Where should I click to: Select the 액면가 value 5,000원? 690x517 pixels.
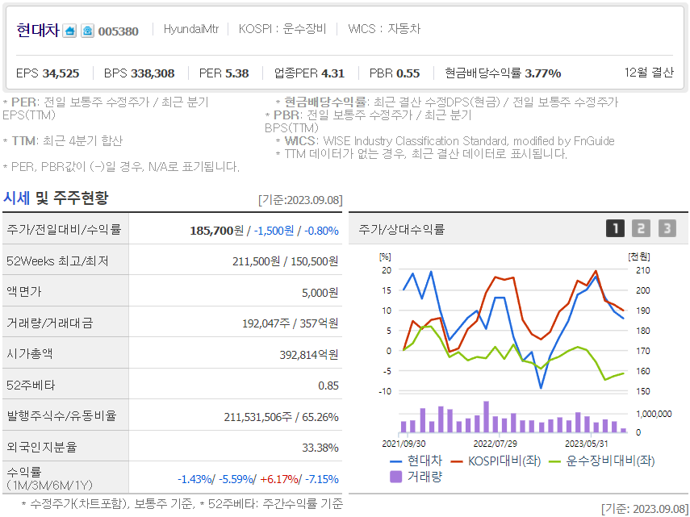[320, 292]
